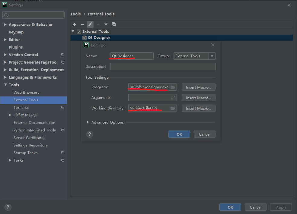Expand the Tasks subsection
The image size is (297, 214).
point(10,160)
